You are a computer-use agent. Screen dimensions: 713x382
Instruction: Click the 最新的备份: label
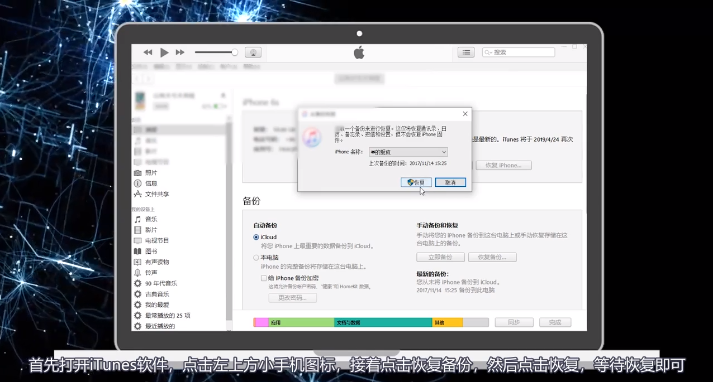432,274
